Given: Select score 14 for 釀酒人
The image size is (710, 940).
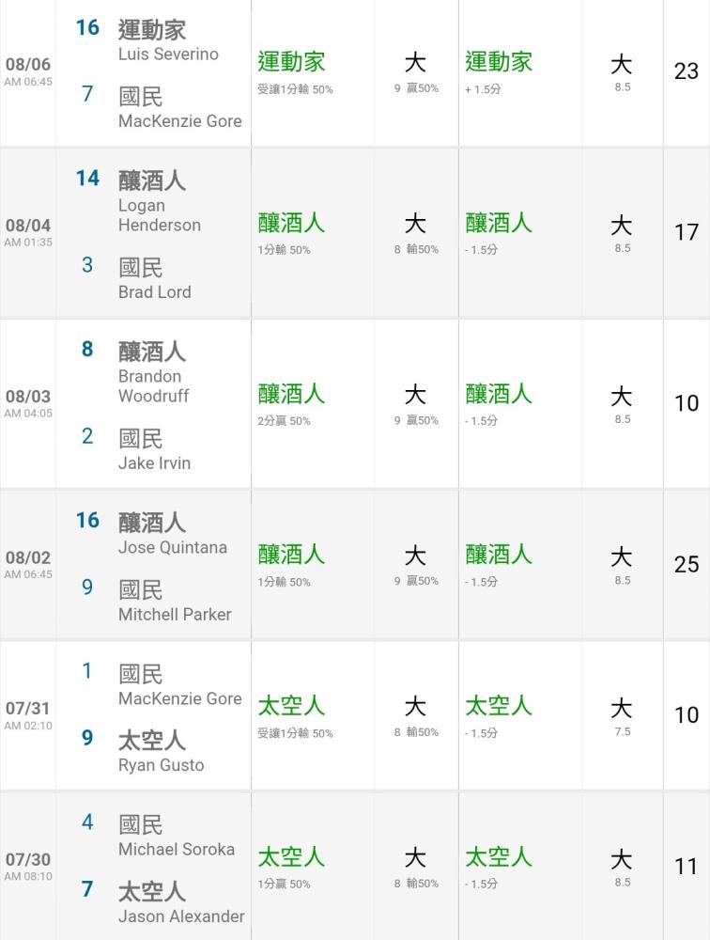Looking at the screenshot, I should click(87, 178).
